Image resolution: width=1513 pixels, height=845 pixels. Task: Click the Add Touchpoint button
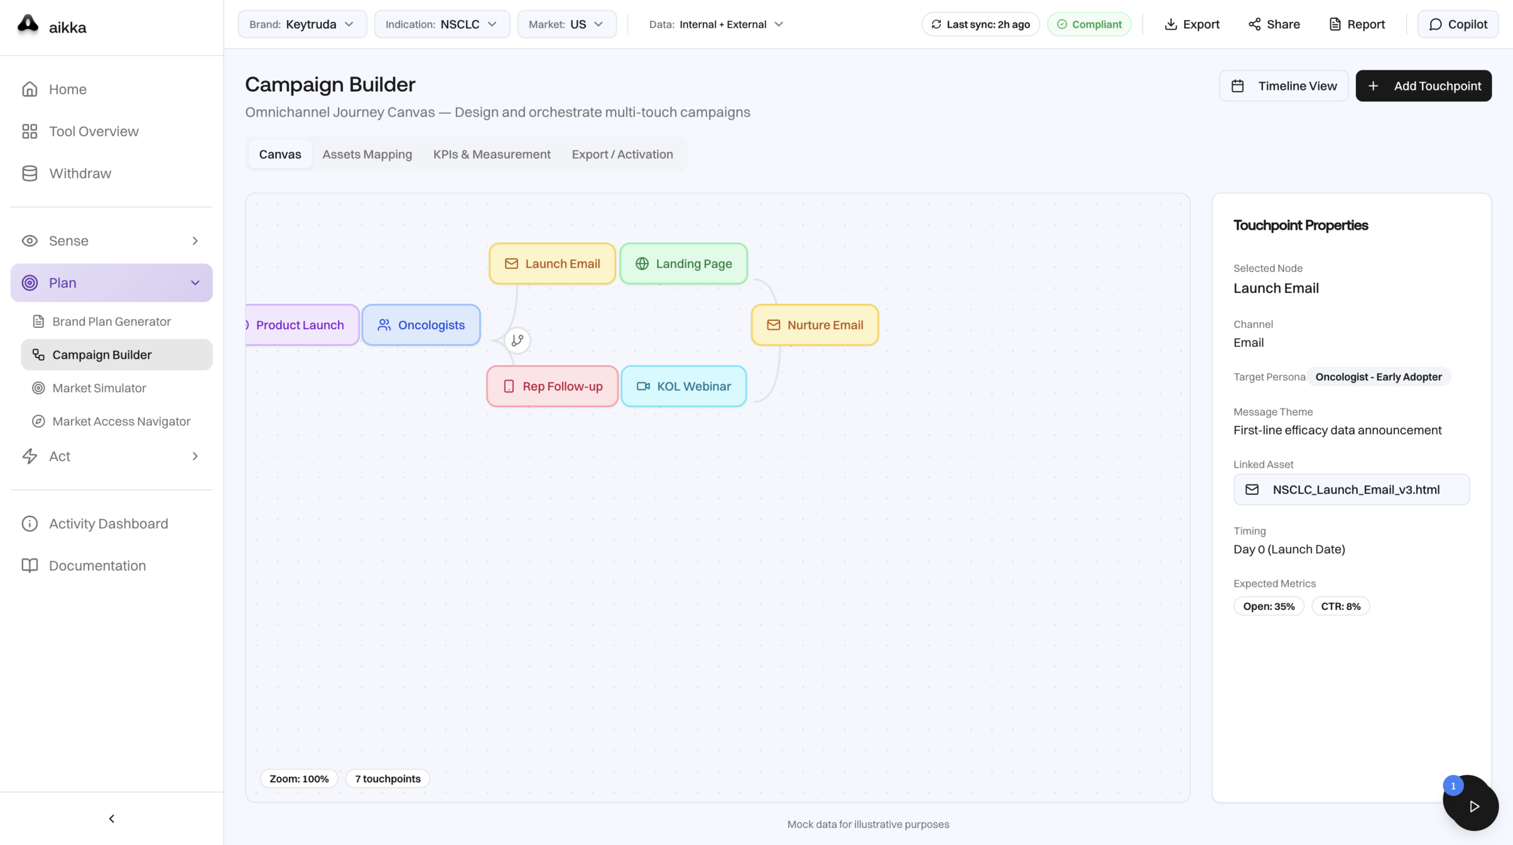pos(1423,86)
